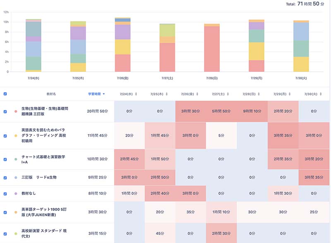Uncheck the 教材なし row checkbox

pos(5,193)
